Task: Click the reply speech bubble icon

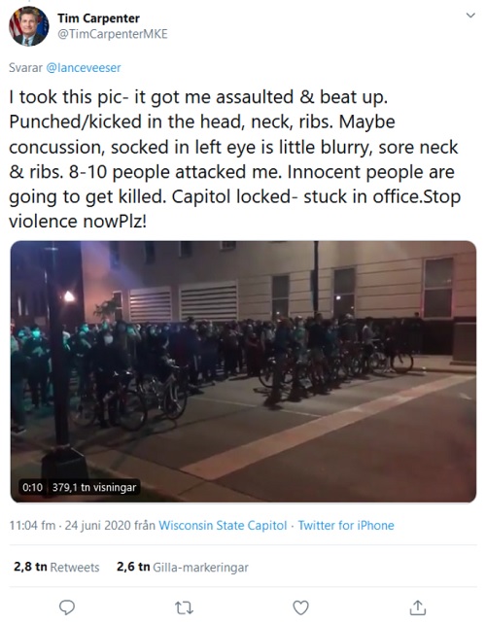Action: click(x=67, y=607)
